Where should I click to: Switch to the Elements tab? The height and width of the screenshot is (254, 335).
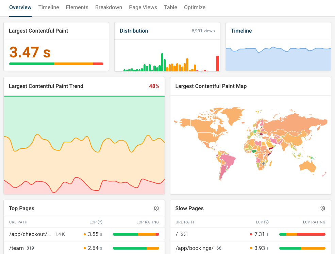[x=77, y=7]
